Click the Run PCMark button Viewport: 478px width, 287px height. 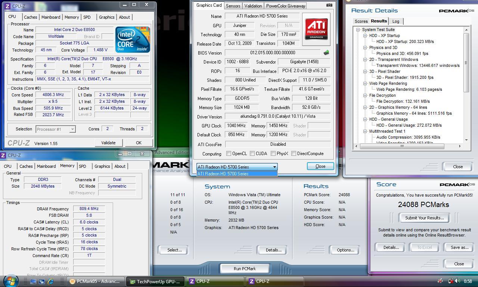[x=245, y=269]
